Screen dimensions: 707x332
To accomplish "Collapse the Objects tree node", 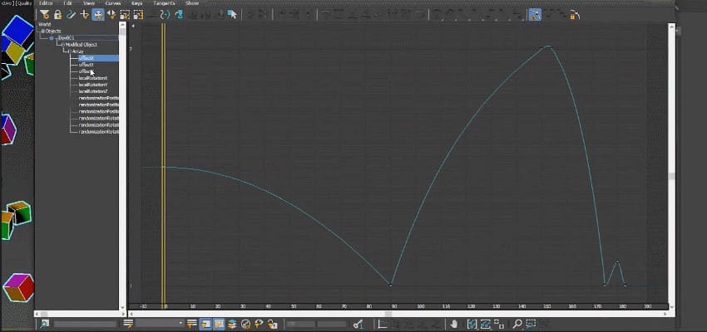I will pos(42,31).
